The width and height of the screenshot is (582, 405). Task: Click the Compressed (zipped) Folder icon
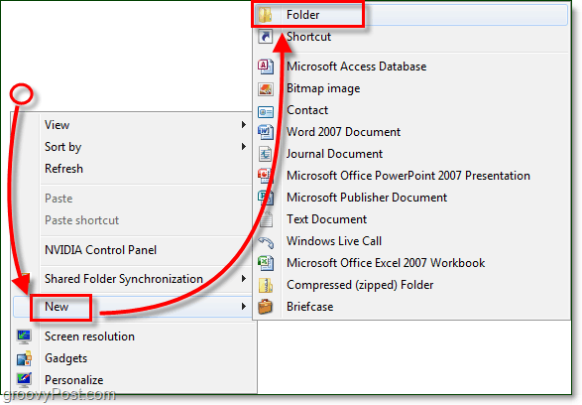[x=266, y=285]
